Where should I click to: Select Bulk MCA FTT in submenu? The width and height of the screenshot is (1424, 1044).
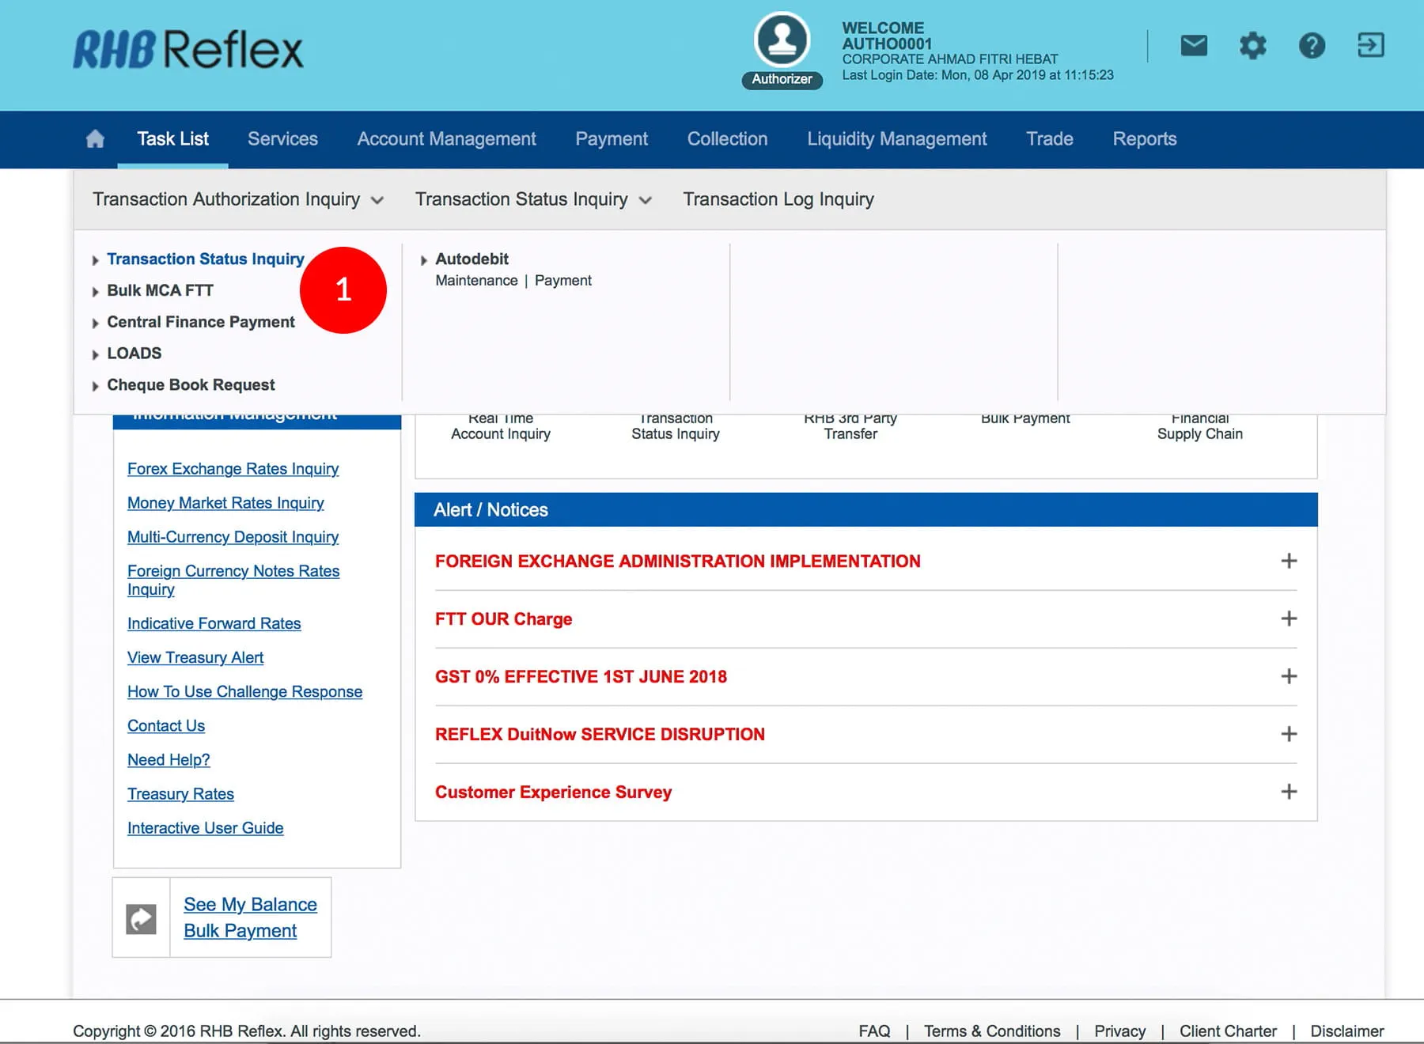coord(160,290)
